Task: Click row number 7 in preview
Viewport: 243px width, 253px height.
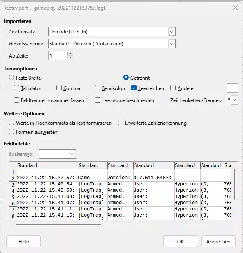Action: pos(13,210)
